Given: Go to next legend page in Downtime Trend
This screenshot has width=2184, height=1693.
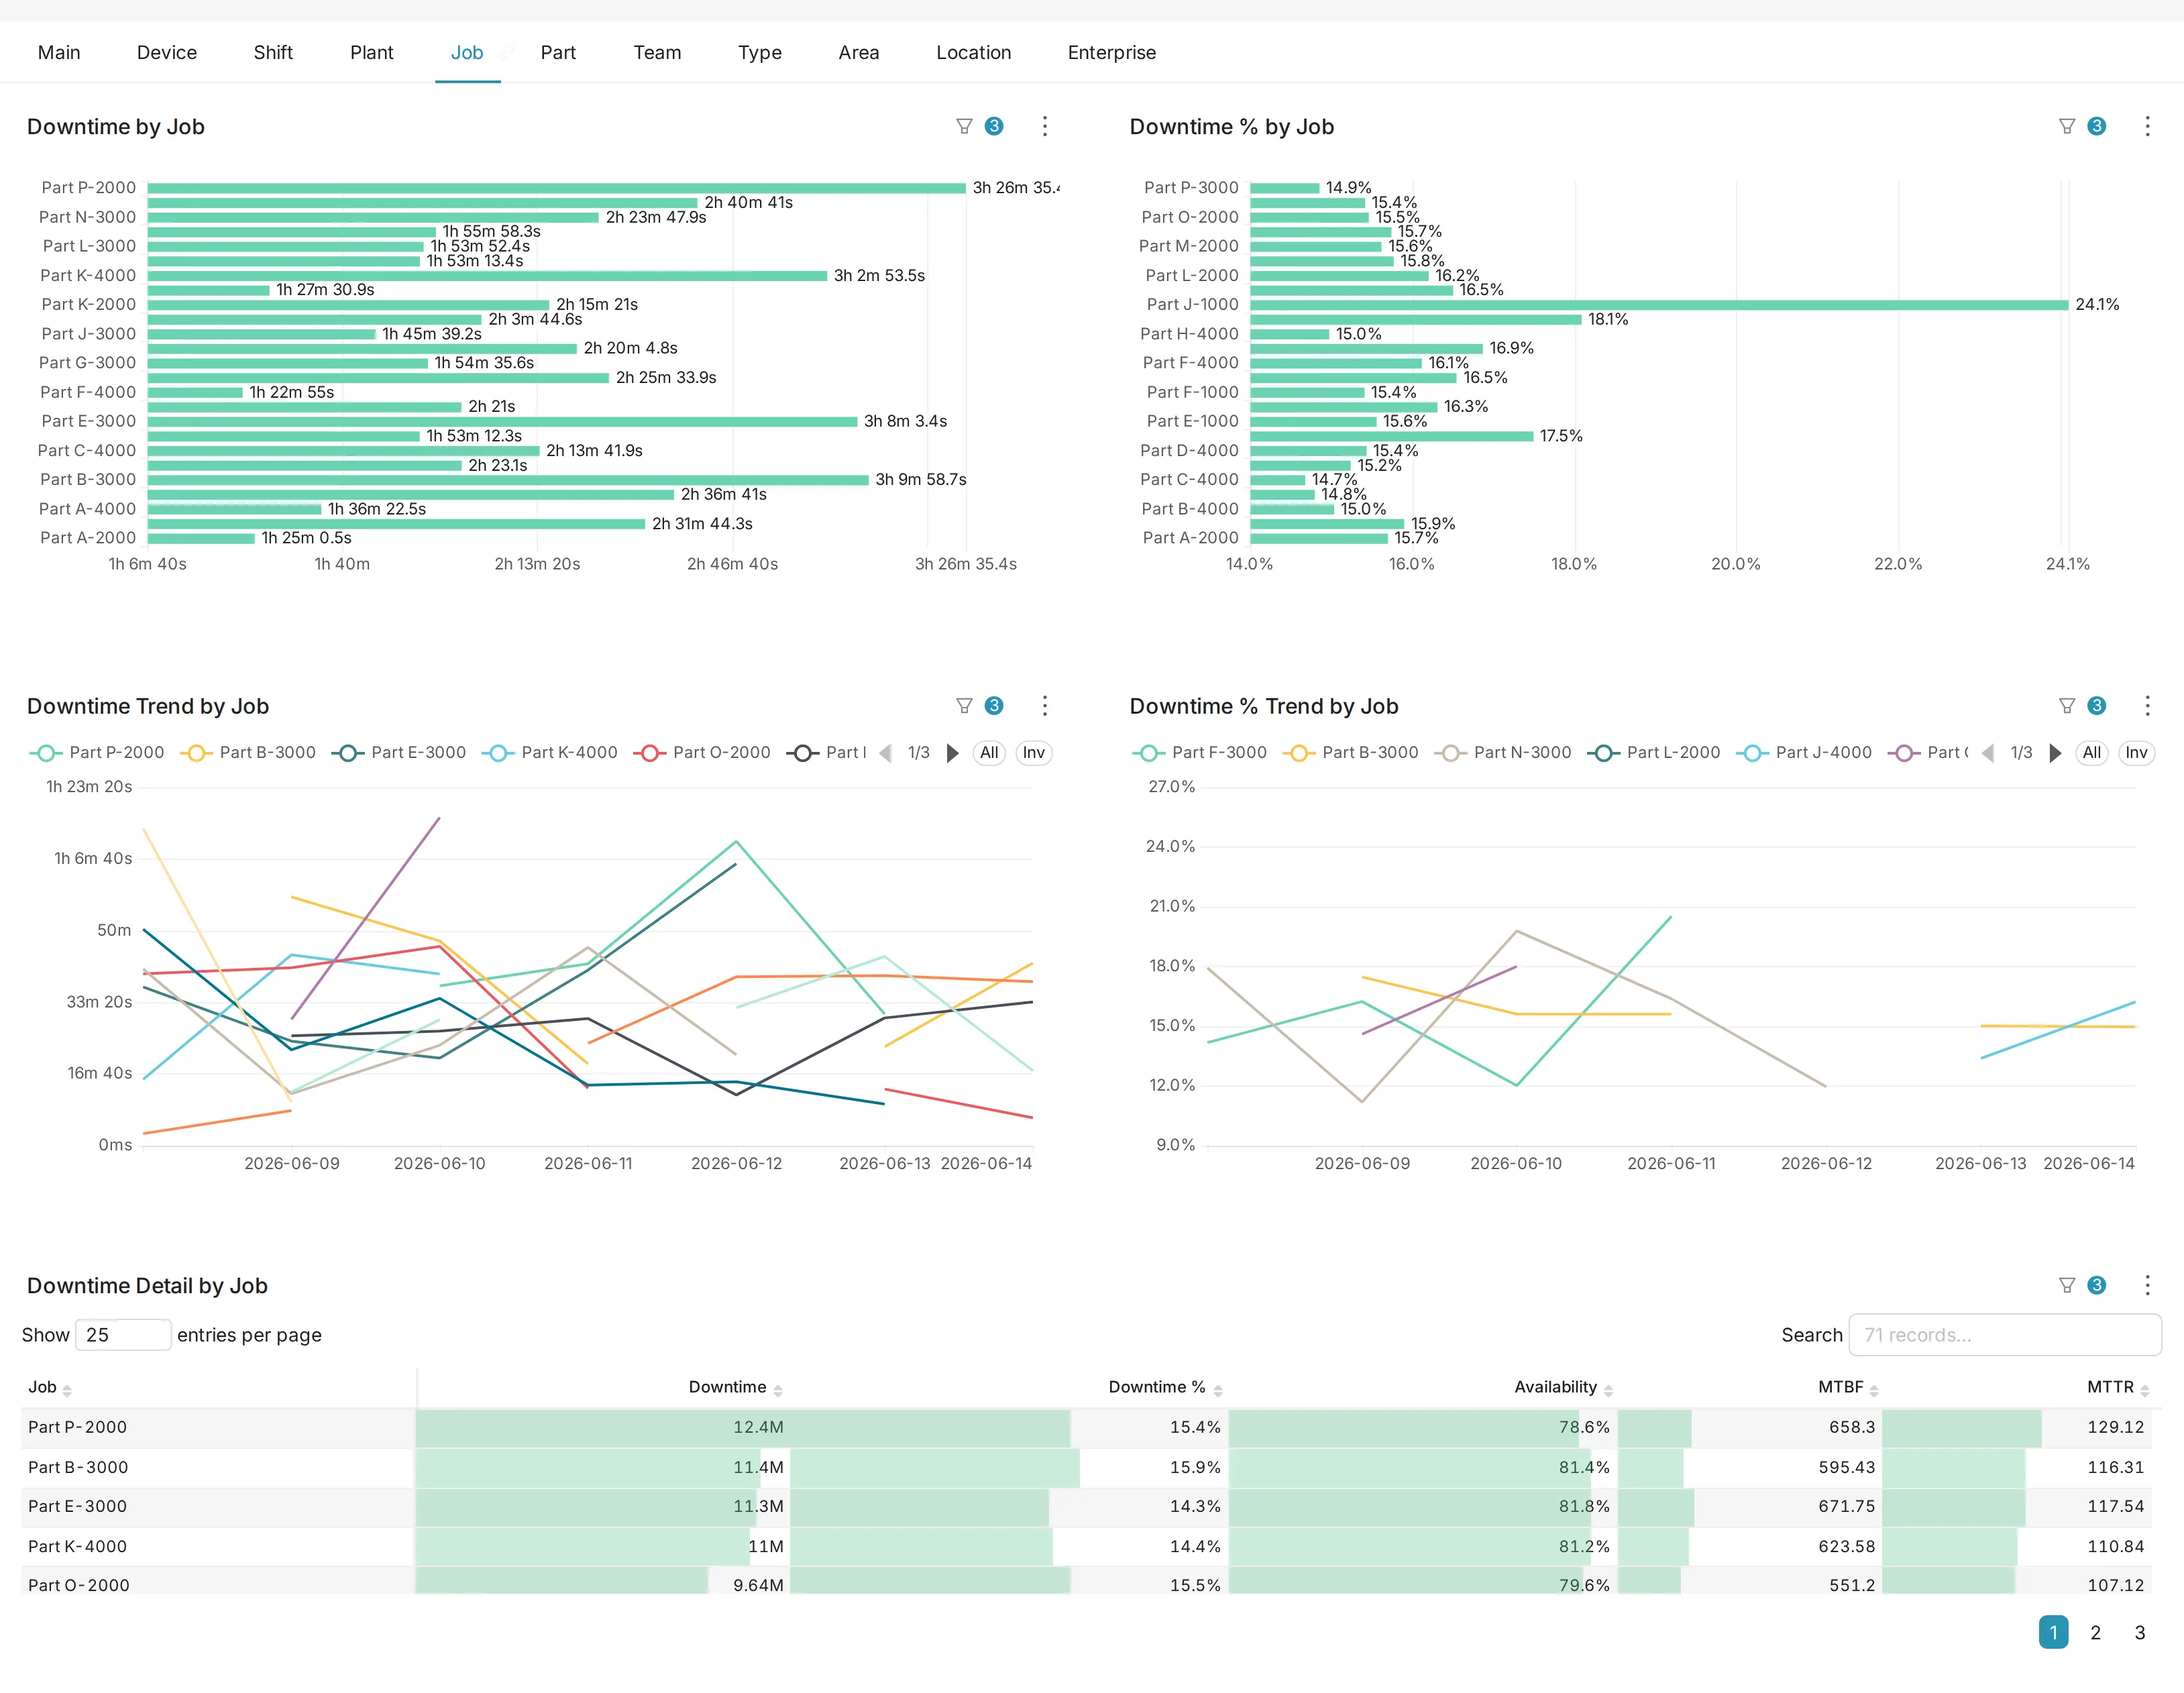Looking at the screenshot, I should [x=952, y=753].
